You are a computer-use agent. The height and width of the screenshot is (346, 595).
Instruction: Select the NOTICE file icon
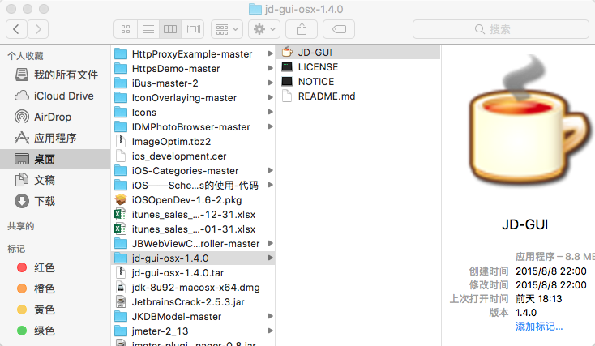pos(287,82)
